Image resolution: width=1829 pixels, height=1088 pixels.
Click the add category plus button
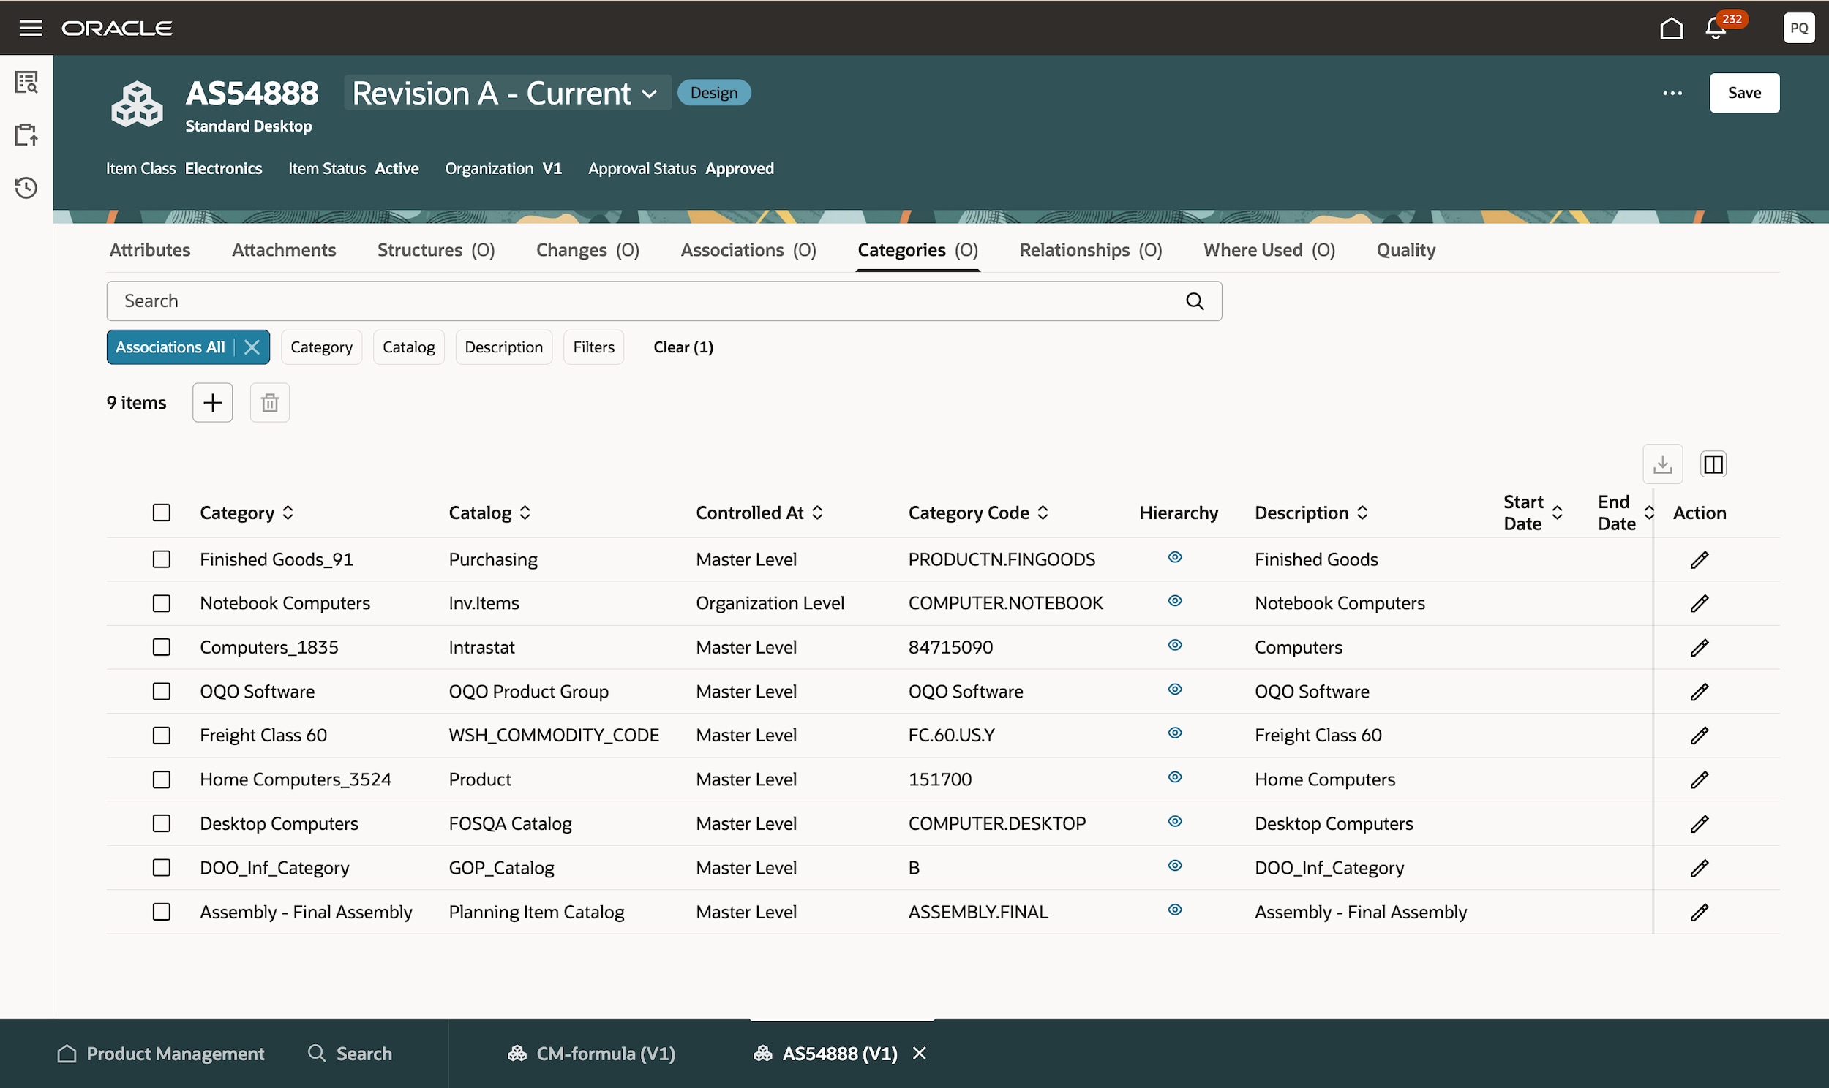tap(212, 402)
